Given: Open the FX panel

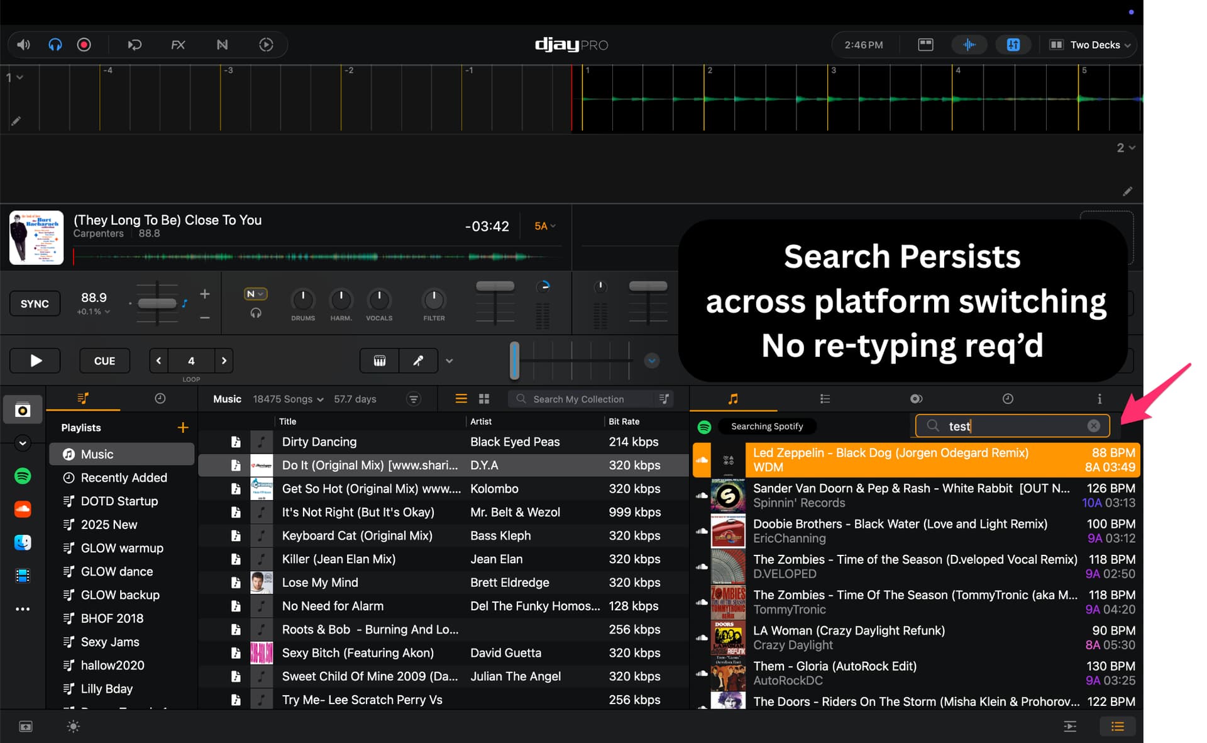Looking at the screenshot, I should click(x=178, y=45).
